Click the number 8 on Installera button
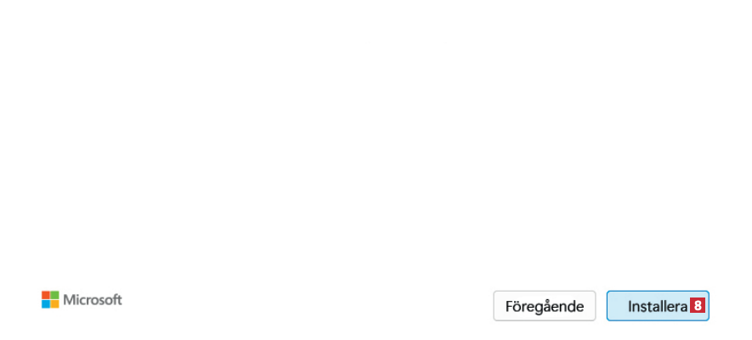Image resolution: width=752 pixels, height=340 pixels. pyautogui.click(x=698, y=305)
